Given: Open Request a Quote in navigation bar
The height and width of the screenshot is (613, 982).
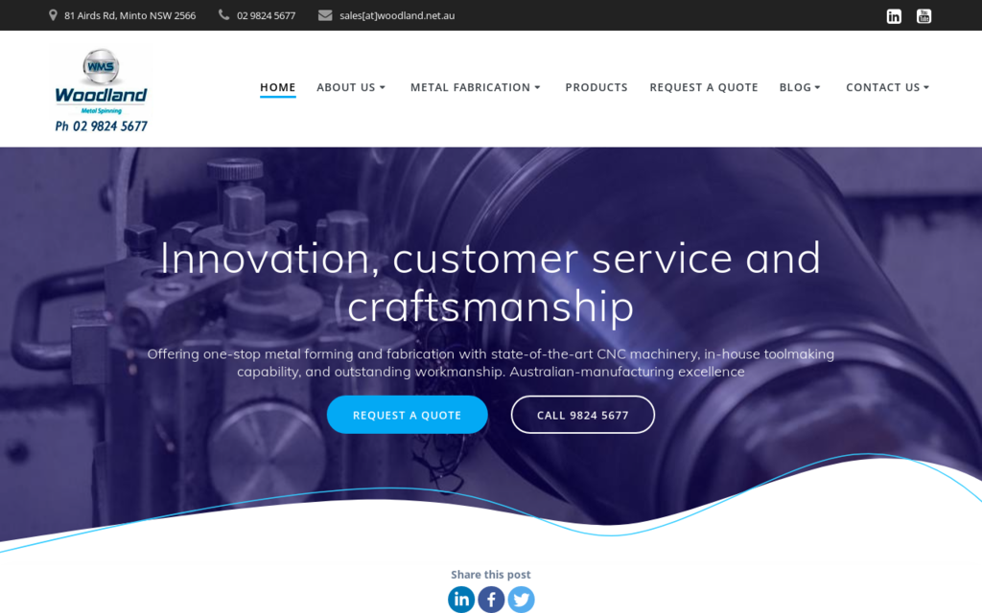Looking at the screenshot, I should coord(703,87).
